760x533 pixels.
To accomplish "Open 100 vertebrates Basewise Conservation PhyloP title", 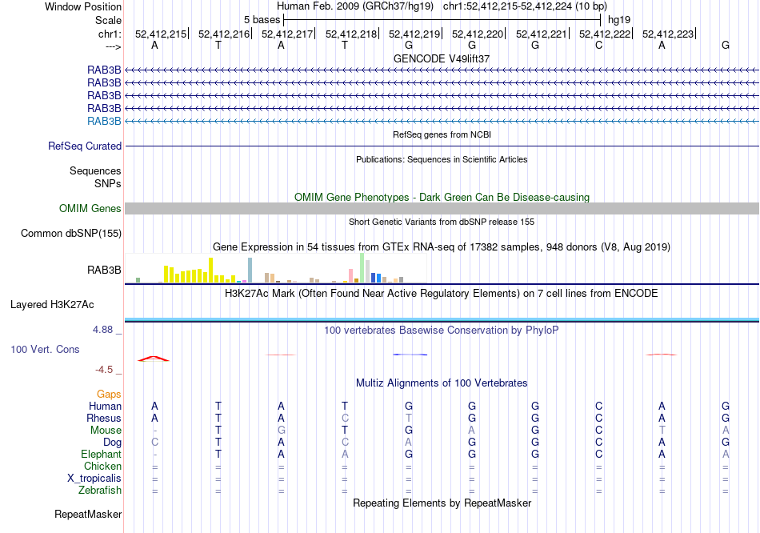I will pyautogui.click(x=442, y=331).
